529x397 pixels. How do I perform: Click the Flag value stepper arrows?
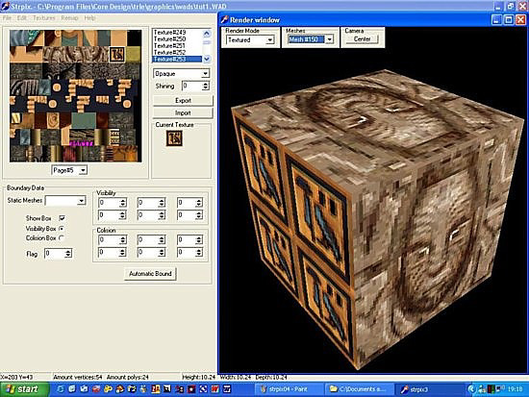(68, 254)
